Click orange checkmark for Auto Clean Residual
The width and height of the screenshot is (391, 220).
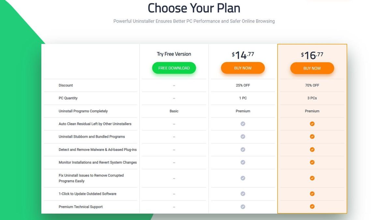coord(312,124)
